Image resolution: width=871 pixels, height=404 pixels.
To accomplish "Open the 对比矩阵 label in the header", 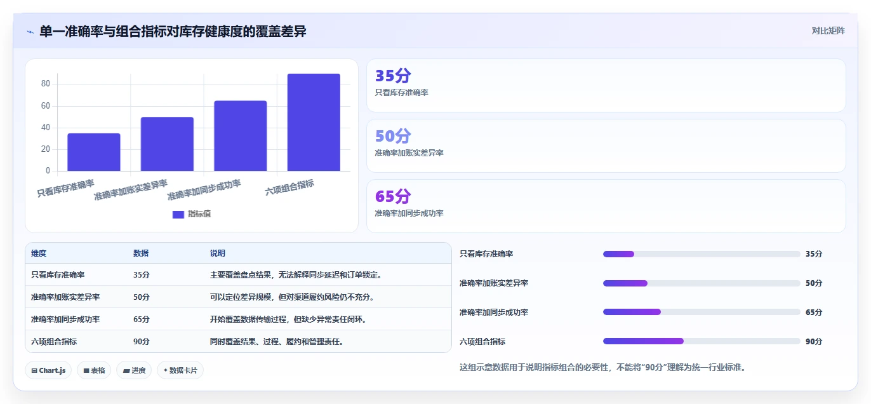I will coord(828,30).
